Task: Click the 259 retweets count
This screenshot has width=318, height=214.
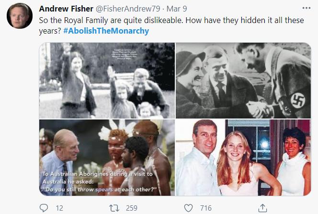Action: pyautogui.click(x=131, y=208)
